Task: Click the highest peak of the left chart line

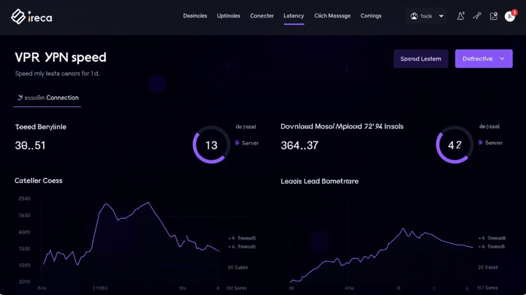Action: 148,202
